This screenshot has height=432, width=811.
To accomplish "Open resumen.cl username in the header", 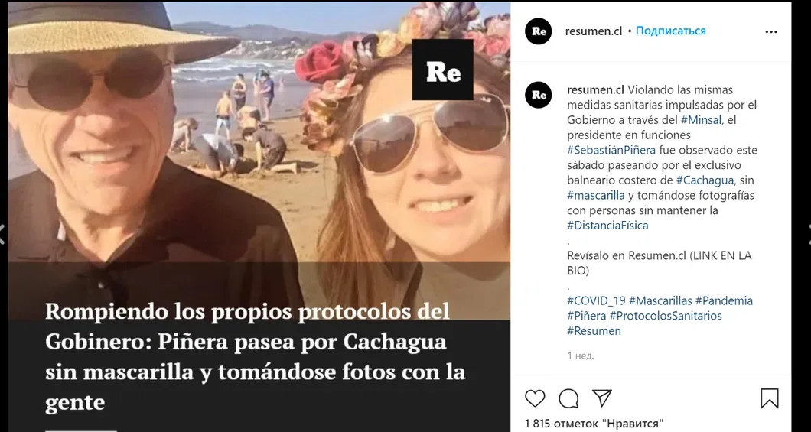I will click(593, 31).
